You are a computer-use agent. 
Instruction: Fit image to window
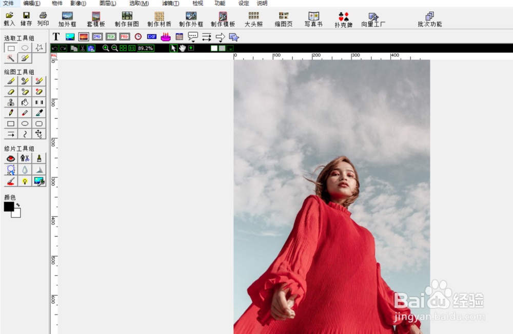pyautogui.click(x=123, y=48)
